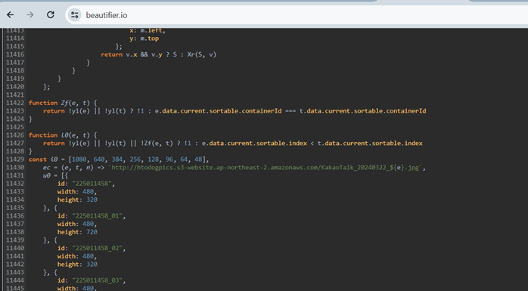Image resolution: width=528 pixels, height=291 pixels.
Task: Focus the beautifier.io address bar
Action: coord(297,15)
